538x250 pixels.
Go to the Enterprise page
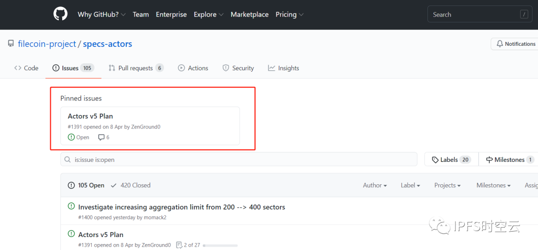(171, 14)
